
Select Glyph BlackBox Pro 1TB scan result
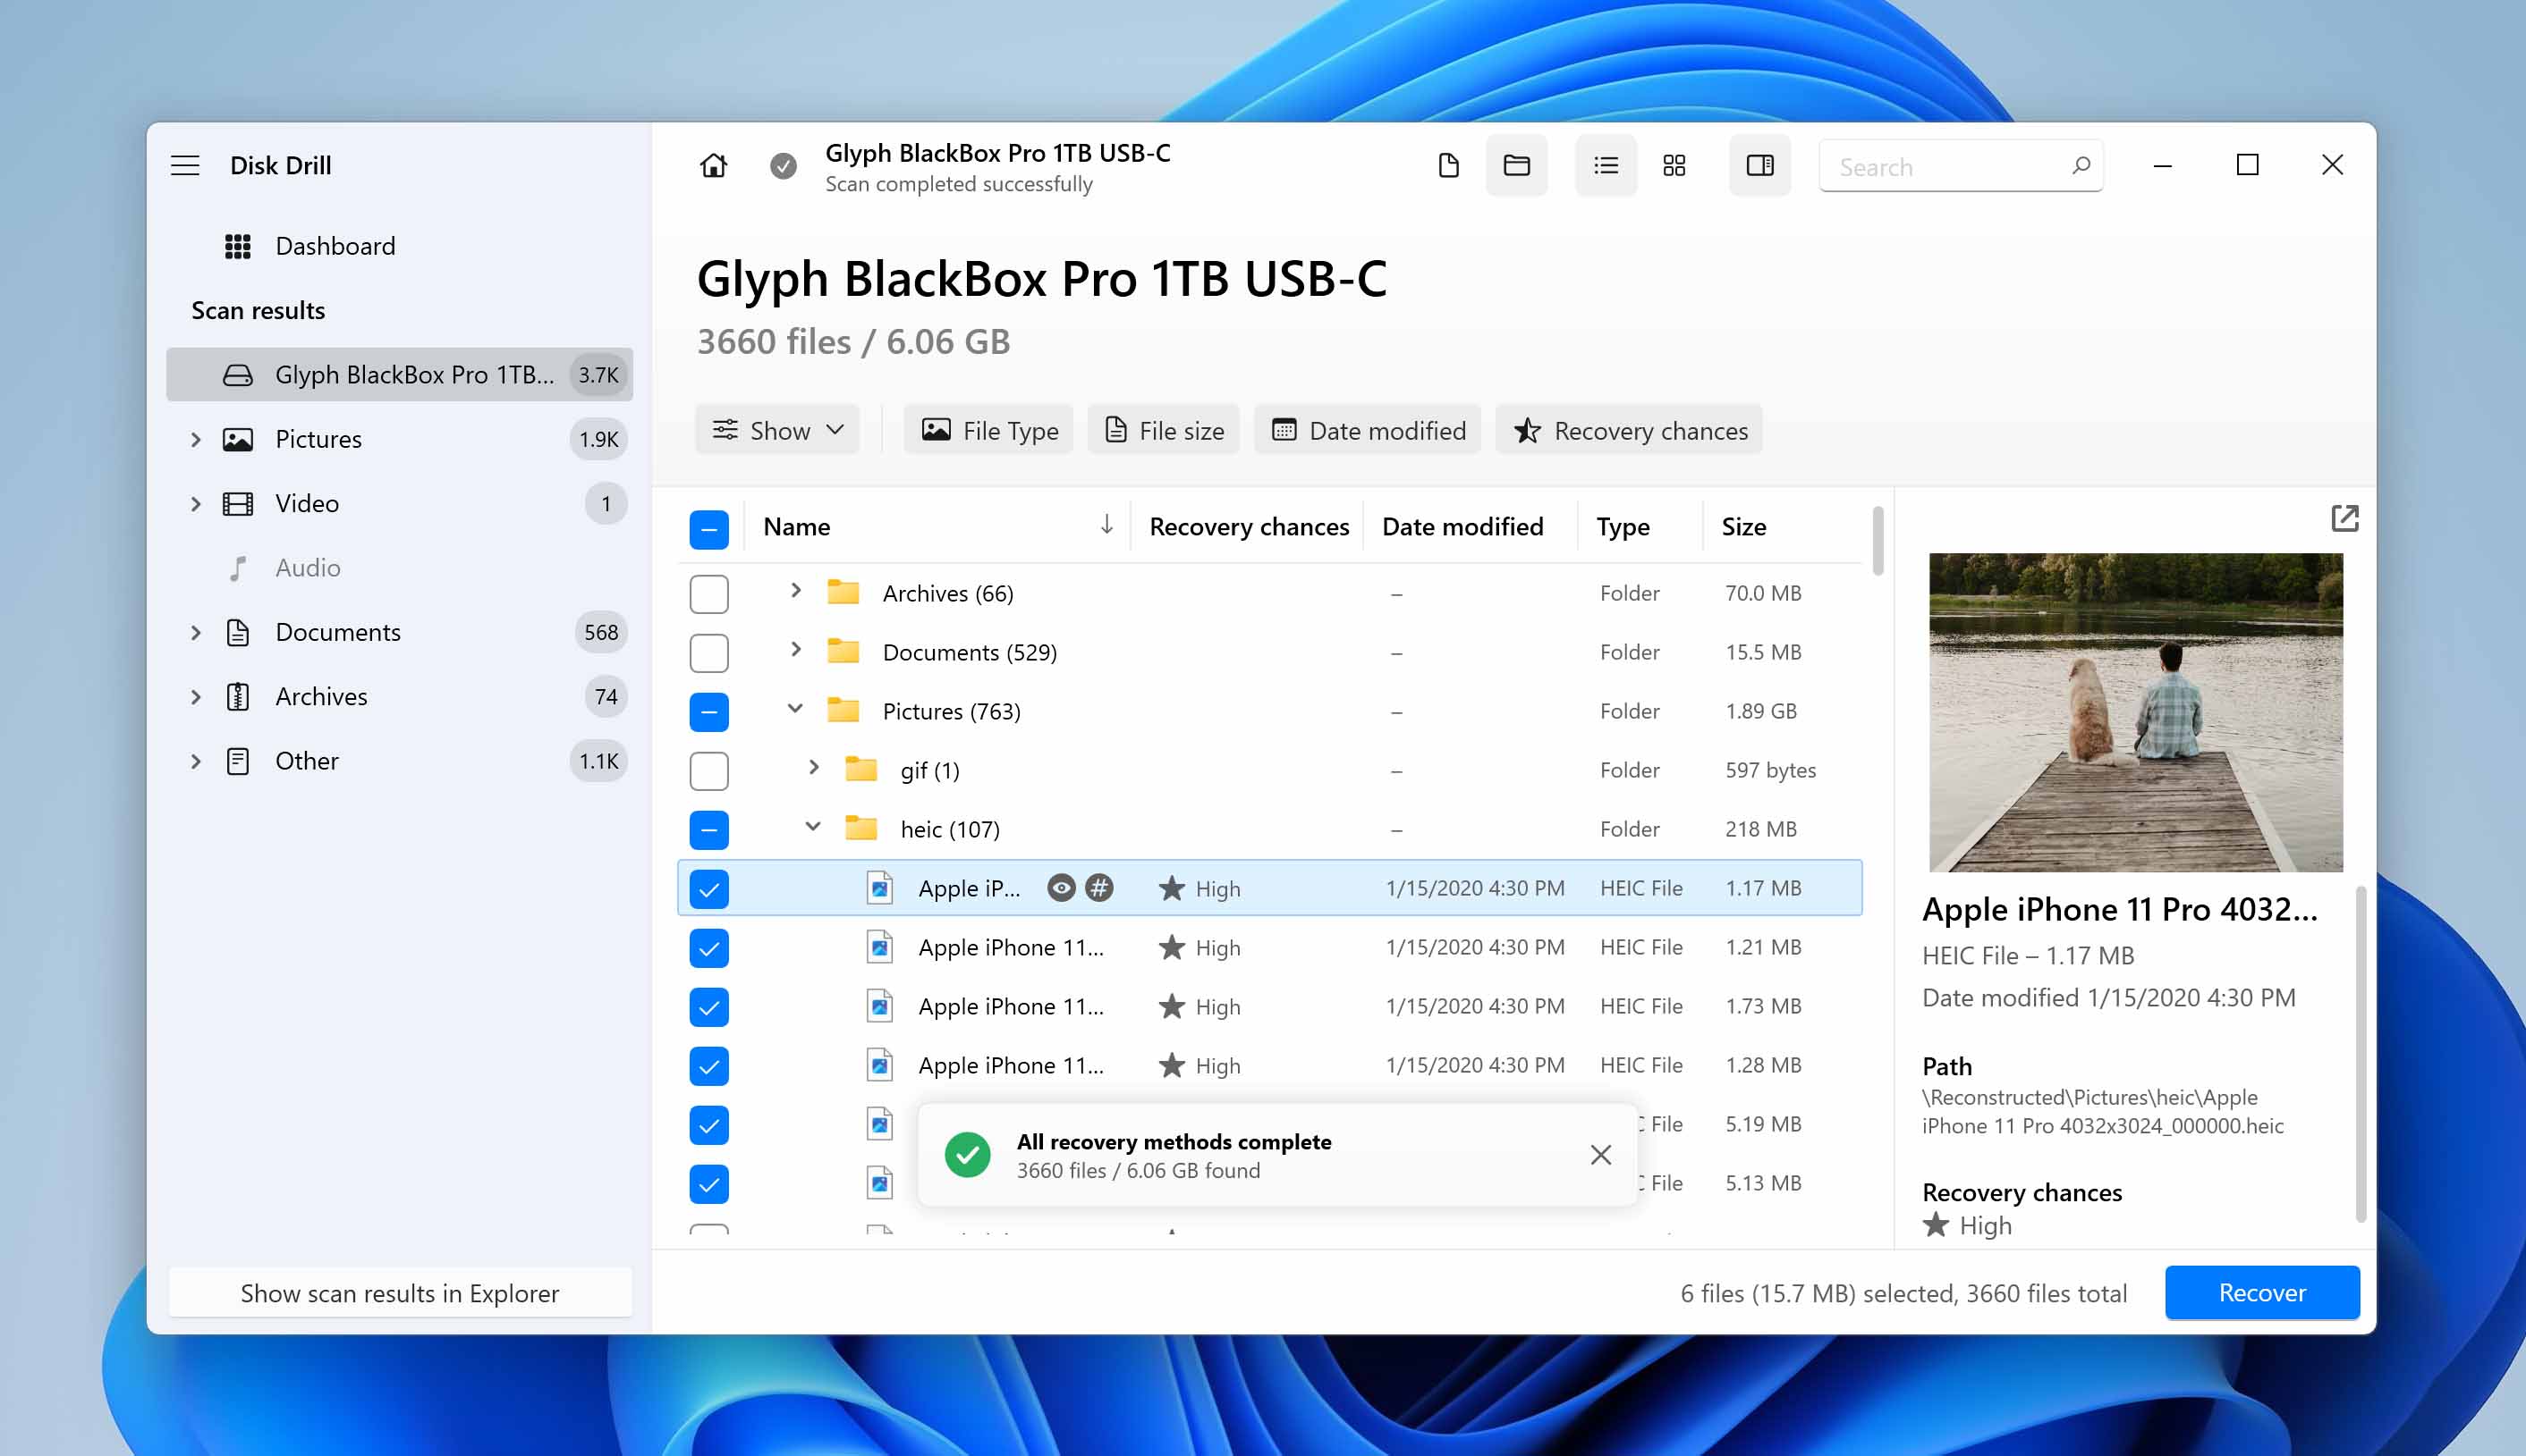click(399, 374)
